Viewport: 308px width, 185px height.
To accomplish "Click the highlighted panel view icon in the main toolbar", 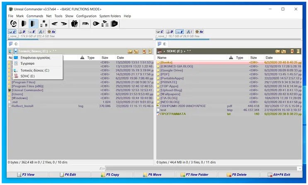I will pyautogui.click(x=33, y=24).
